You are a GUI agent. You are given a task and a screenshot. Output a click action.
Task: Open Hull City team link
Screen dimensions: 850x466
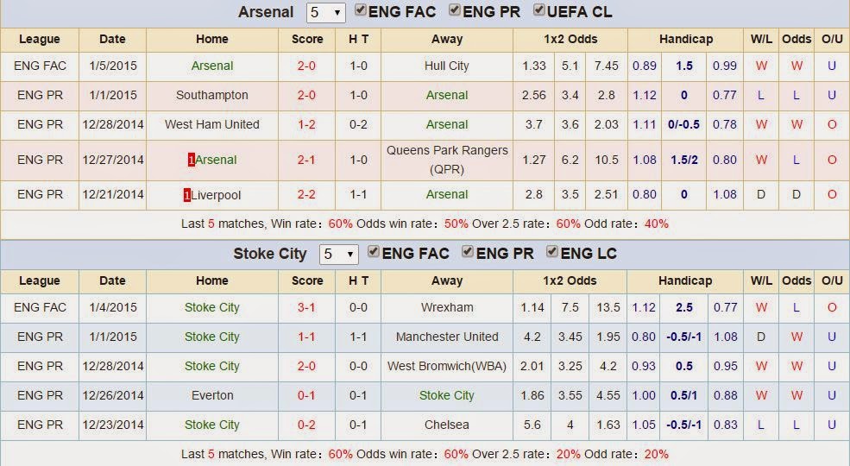click(447, 66)
